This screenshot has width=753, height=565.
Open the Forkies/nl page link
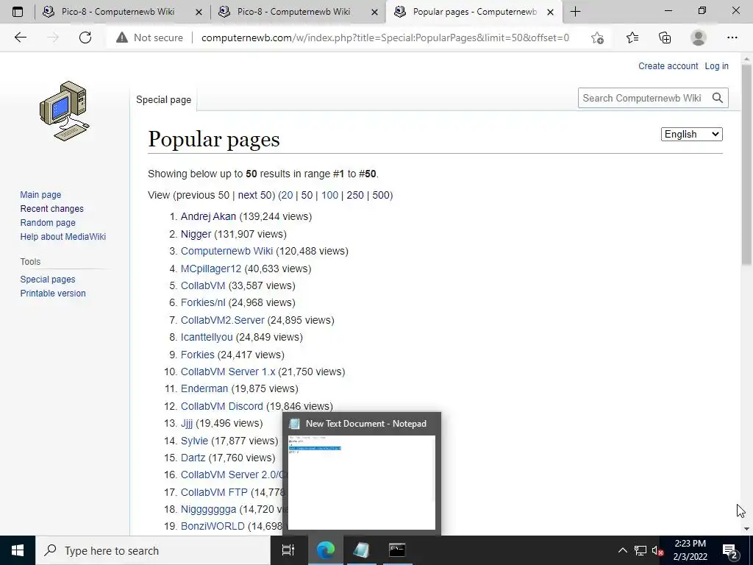[203, 302]
